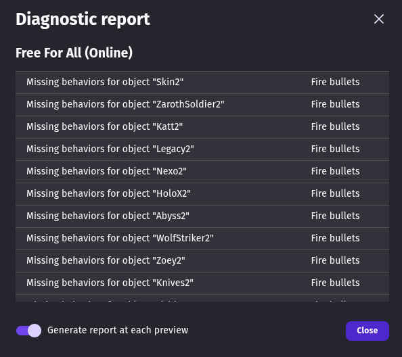402x357 pixels.
Task: Click the Nexo2 missing behaviors entry
Action: 202,171
